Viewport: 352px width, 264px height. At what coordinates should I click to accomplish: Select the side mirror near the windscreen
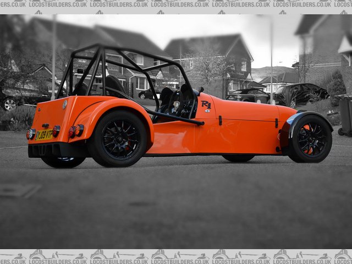(200, 90)
